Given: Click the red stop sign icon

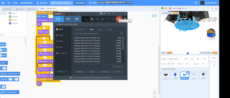Looking at the screenshot, I should click(170, 8).
